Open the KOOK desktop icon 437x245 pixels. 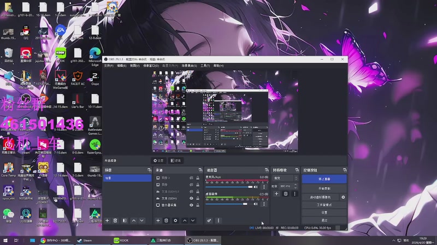point(61,55)
